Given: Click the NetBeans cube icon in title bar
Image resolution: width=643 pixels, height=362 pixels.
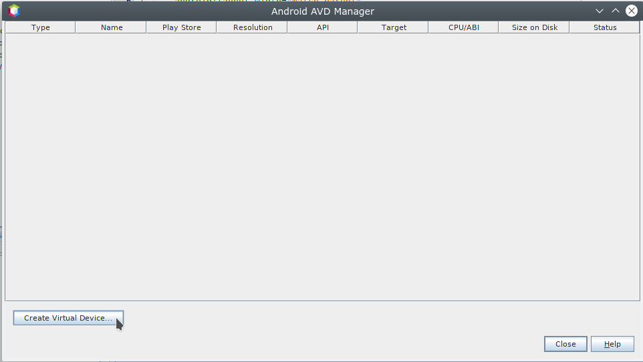Looking at the screenshot, I should [x=14, y=11].
